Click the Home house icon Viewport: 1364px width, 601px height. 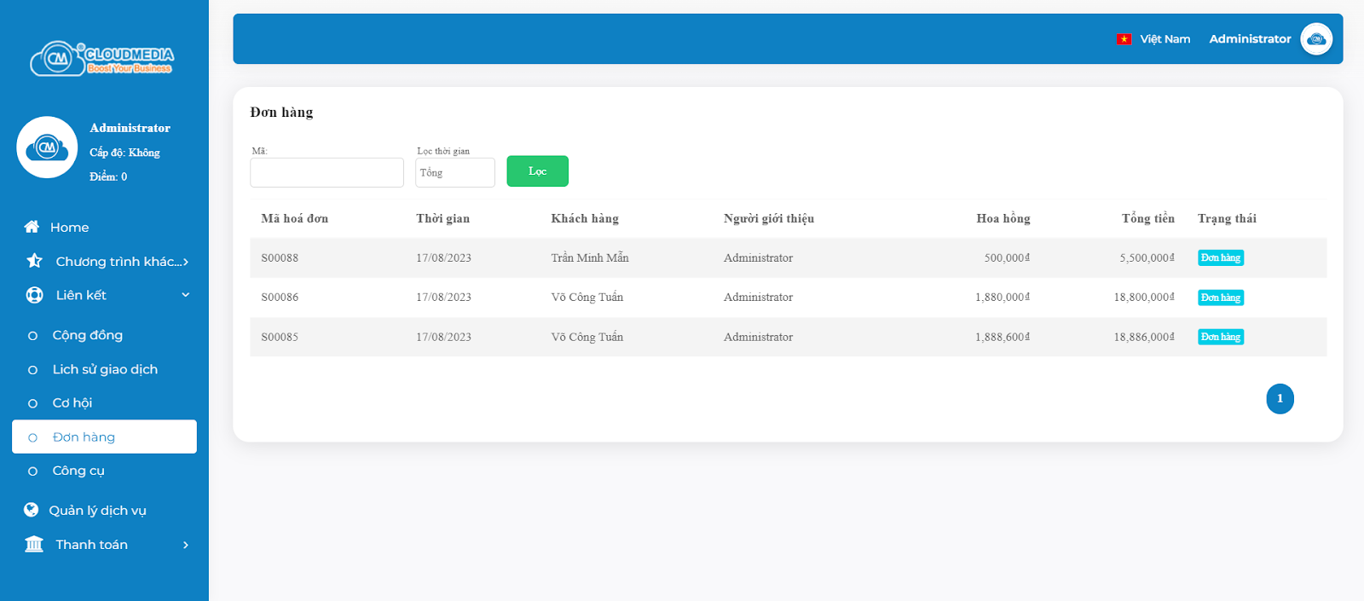(x=32, y=227)
